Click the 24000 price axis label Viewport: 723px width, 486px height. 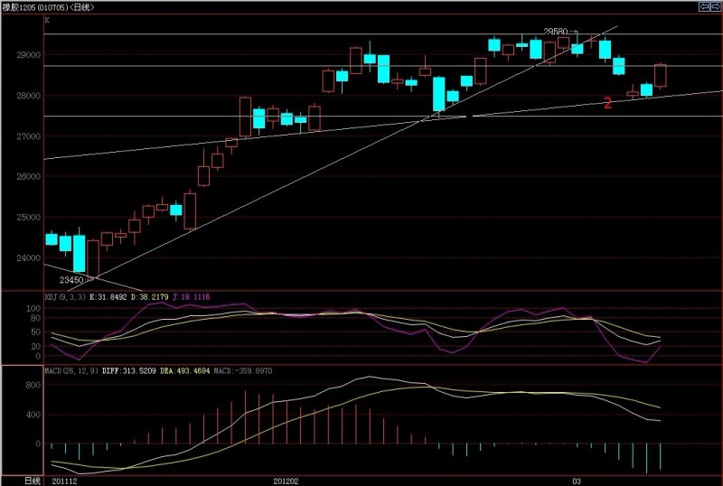pos(29,257)
